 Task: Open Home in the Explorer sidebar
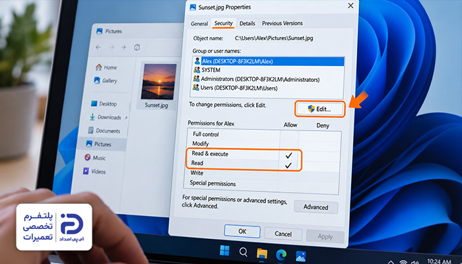pos(106,67)
